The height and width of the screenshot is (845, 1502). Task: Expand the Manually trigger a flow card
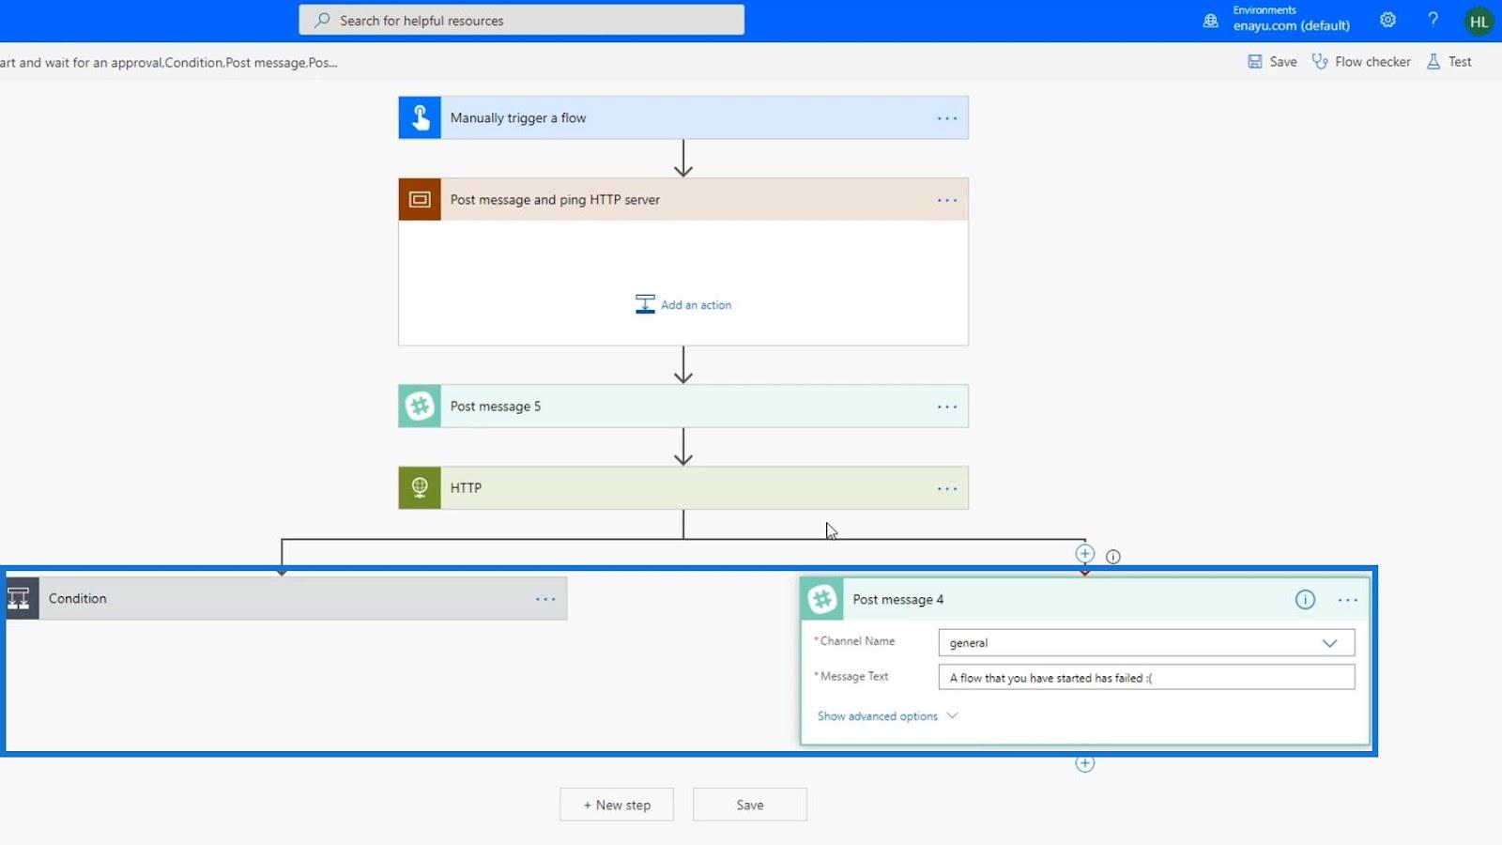click(683, 118)
